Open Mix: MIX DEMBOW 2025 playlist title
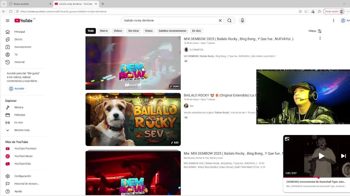This screenshot has height=196, width=350. [x=233, y=154]
